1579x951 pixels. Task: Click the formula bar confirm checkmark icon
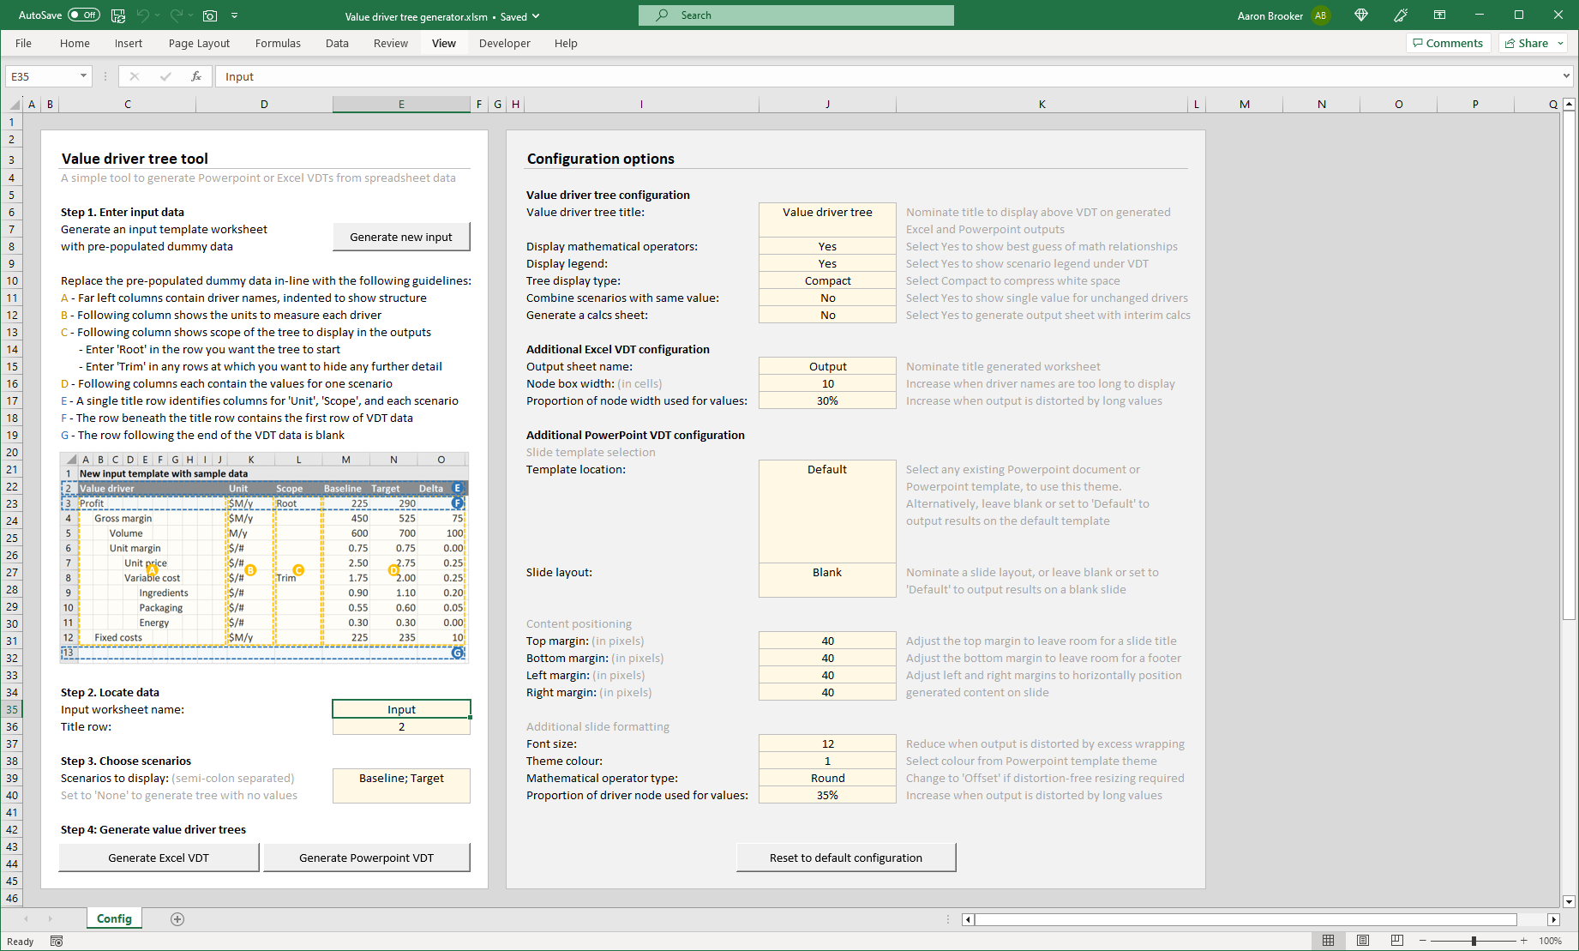click(x=165, y=76)
